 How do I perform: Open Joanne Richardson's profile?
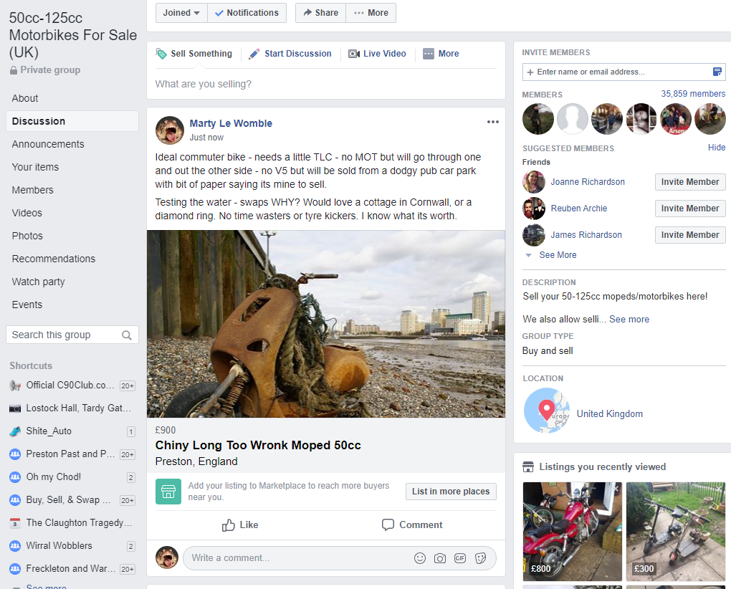[588, 182]
